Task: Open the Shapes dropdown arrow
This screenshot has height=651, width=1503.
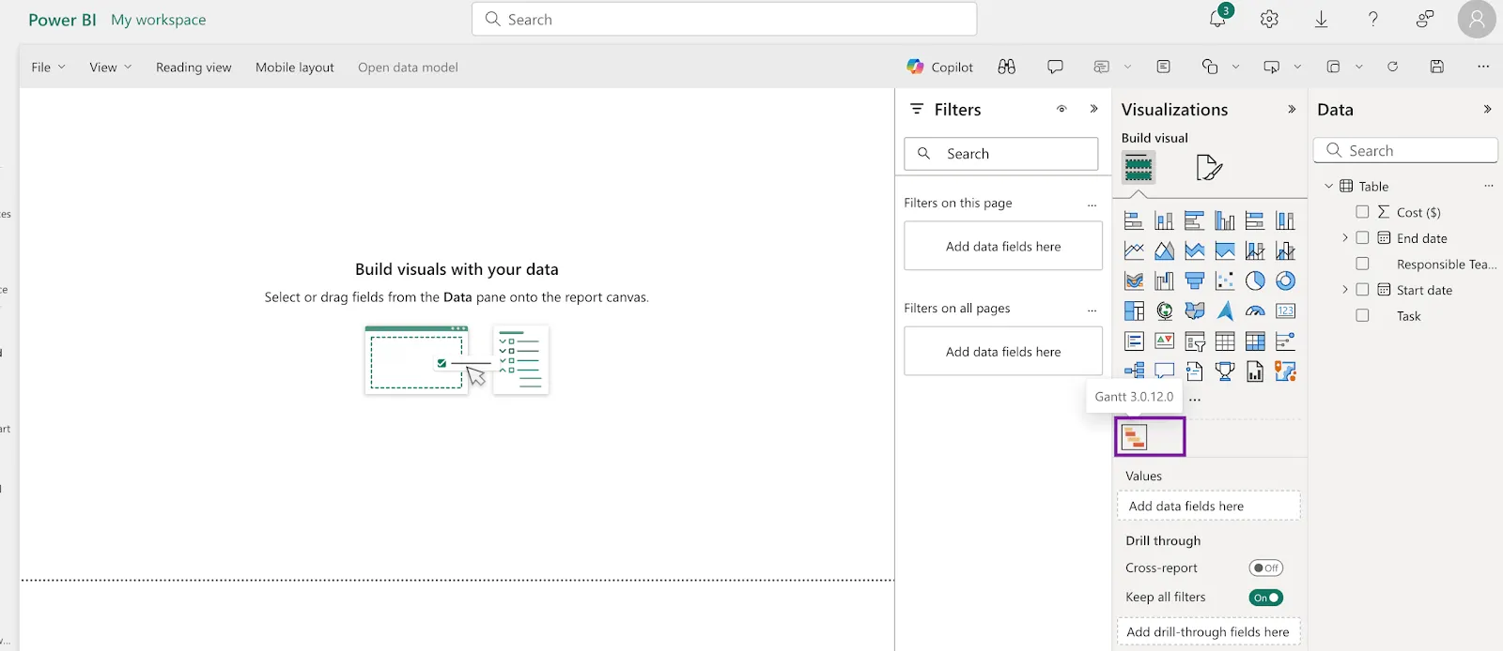Action: [1235, 67]
